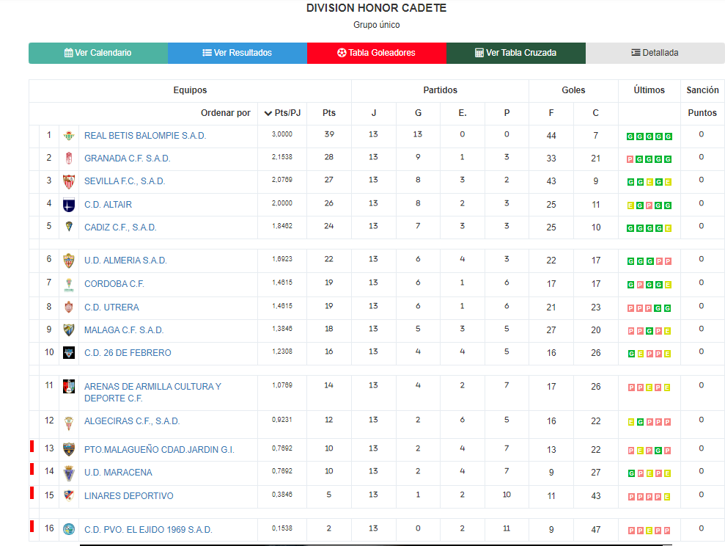The width and height of the screenshot is (725, 546).
Task: Click the Sevilla F.C. team crest
Action: point(69,181)
